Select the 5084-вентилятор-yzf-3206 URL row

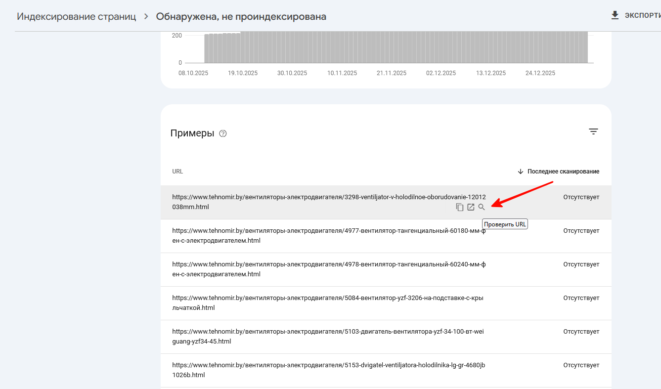click(329, 303)
